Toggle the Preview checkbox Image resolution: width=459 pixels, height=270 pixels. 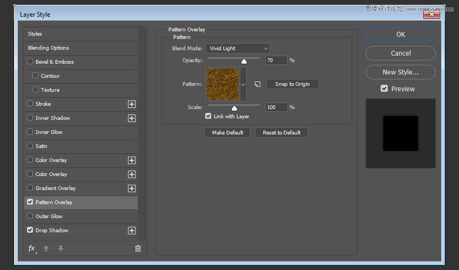click(384, 89)
